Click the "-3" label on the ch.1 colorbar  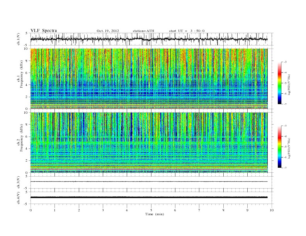click(x=285, y=62)
